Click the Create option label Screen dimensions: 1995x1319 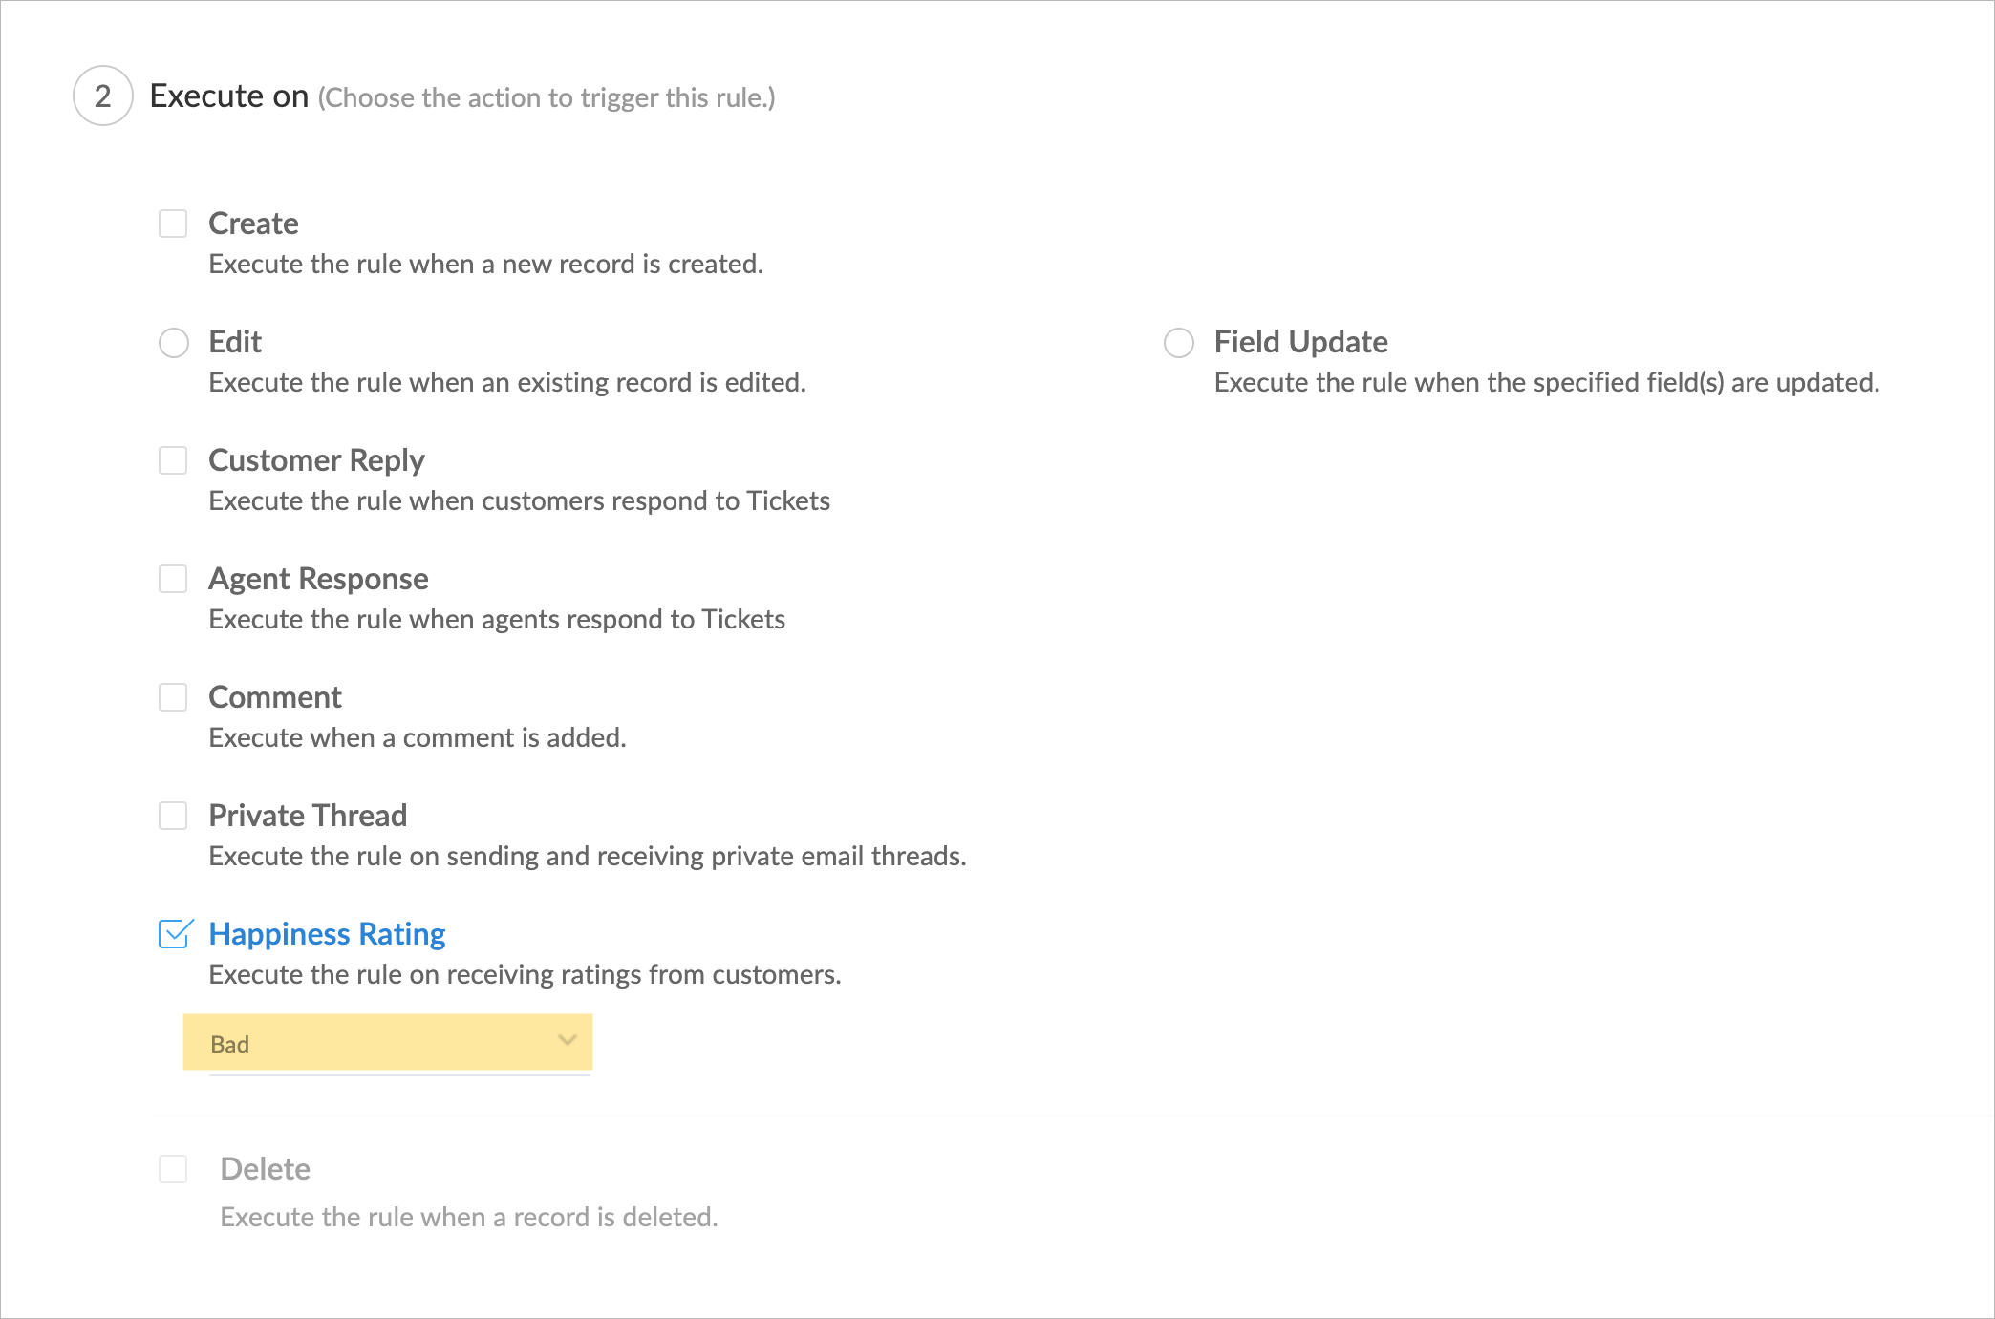tap(253, 223)
